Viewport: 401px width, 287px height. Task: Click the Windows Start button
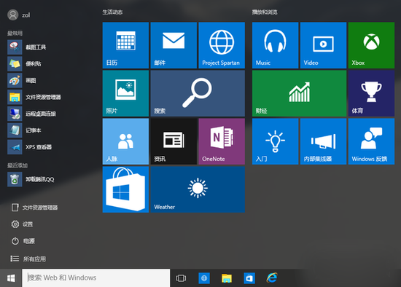(11, 278)
